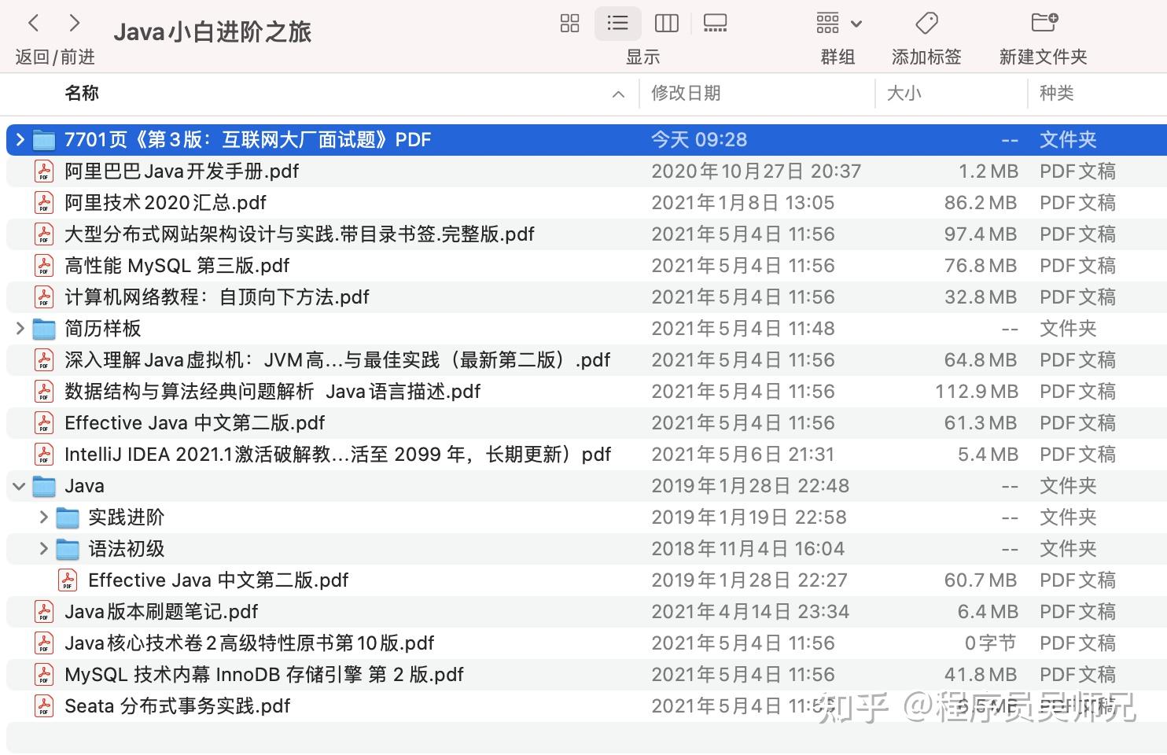Image resolution: width=1167 pixels, height=755 pixels.
Task: Click folder name 简历样板
Action: [x=103, y=329]
